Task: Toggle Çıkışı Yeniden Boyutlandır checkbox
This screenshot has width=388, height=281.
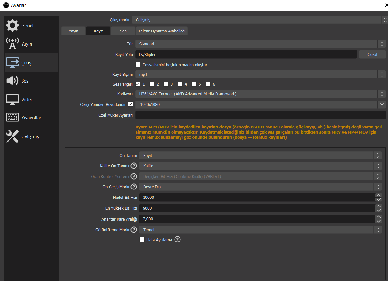Action: pyautogui.click(x=130, y=104)
